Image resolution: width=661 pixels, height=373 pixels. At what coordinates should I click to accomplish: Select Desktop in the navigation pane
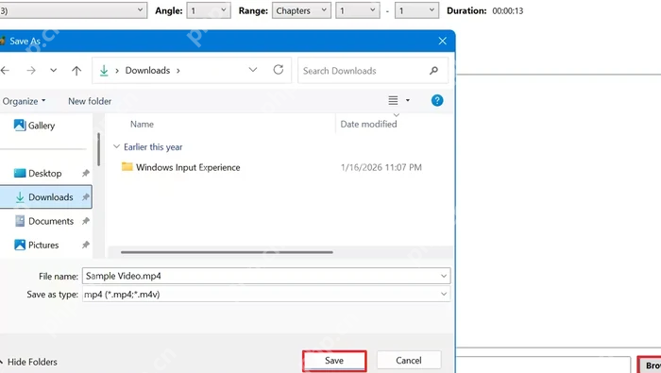[x=38, y=173]
